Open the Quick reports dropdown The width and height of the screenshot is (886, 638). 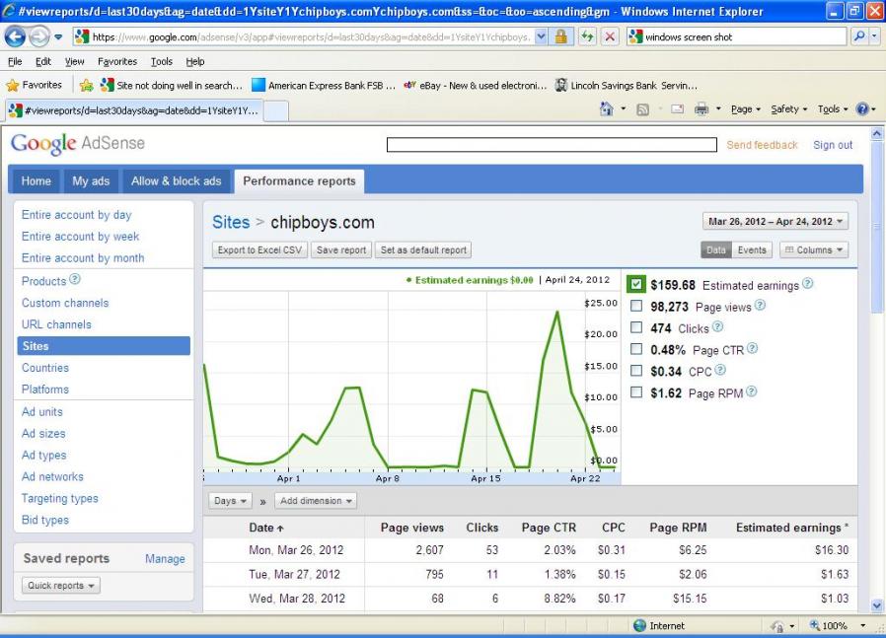(61, 586)
